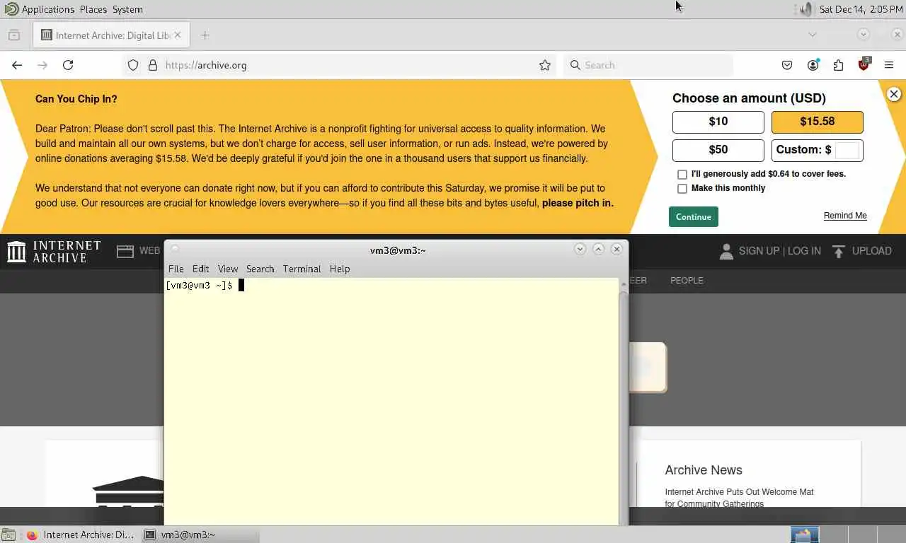Open the Firefox hamburger menu
The height and width of the screenshot is (543, 906).
pos(889,65)
